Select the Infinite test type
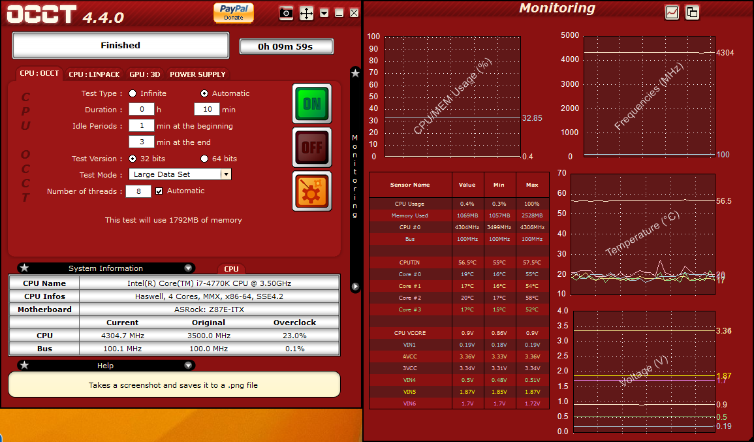 tap(133, 93)
